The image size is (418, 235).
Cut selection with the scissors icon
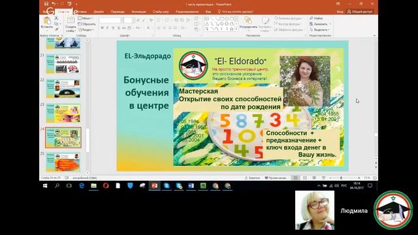[x=56, y=18]
